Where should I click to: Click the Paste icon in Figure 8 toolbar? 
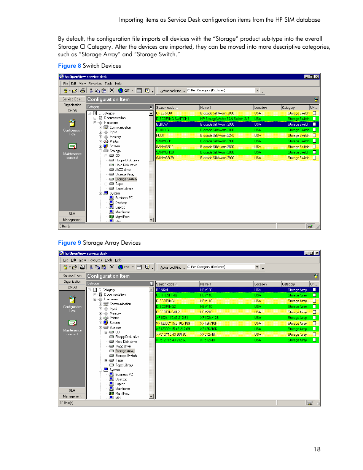104,91
